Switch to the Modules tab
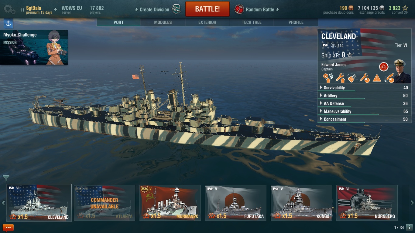415x233 pixels. (x=163, y=22)
